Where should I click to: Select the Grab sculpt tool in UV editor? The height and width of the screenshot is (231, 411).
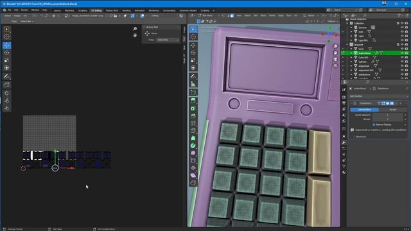click(7, 93)
